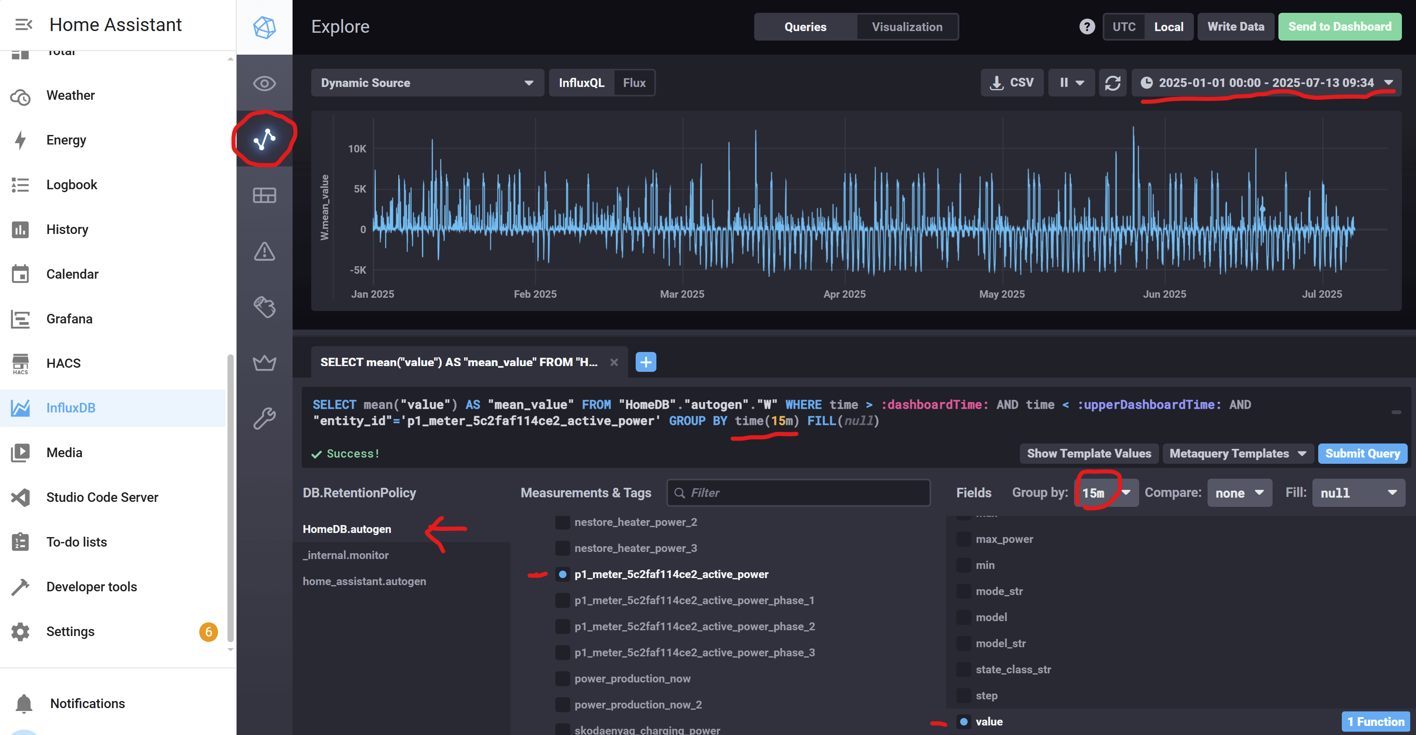1416x735 pixels.
Task: Switch timezone to UTC
Action: pos(1123,27)
